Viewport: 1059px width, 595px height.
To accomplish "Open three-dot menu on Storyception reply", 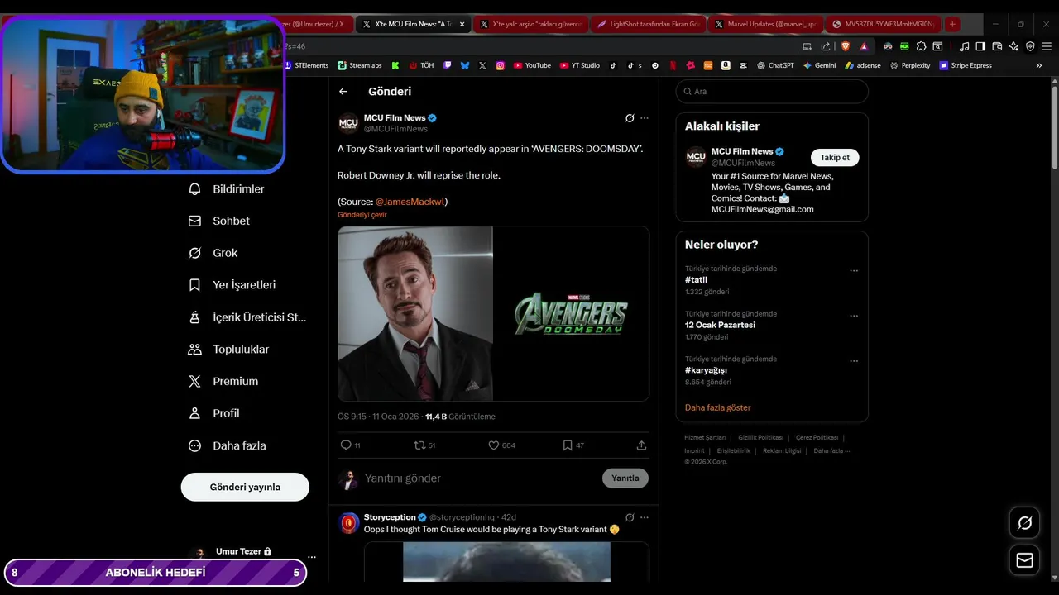I will (x=645, y=517).
